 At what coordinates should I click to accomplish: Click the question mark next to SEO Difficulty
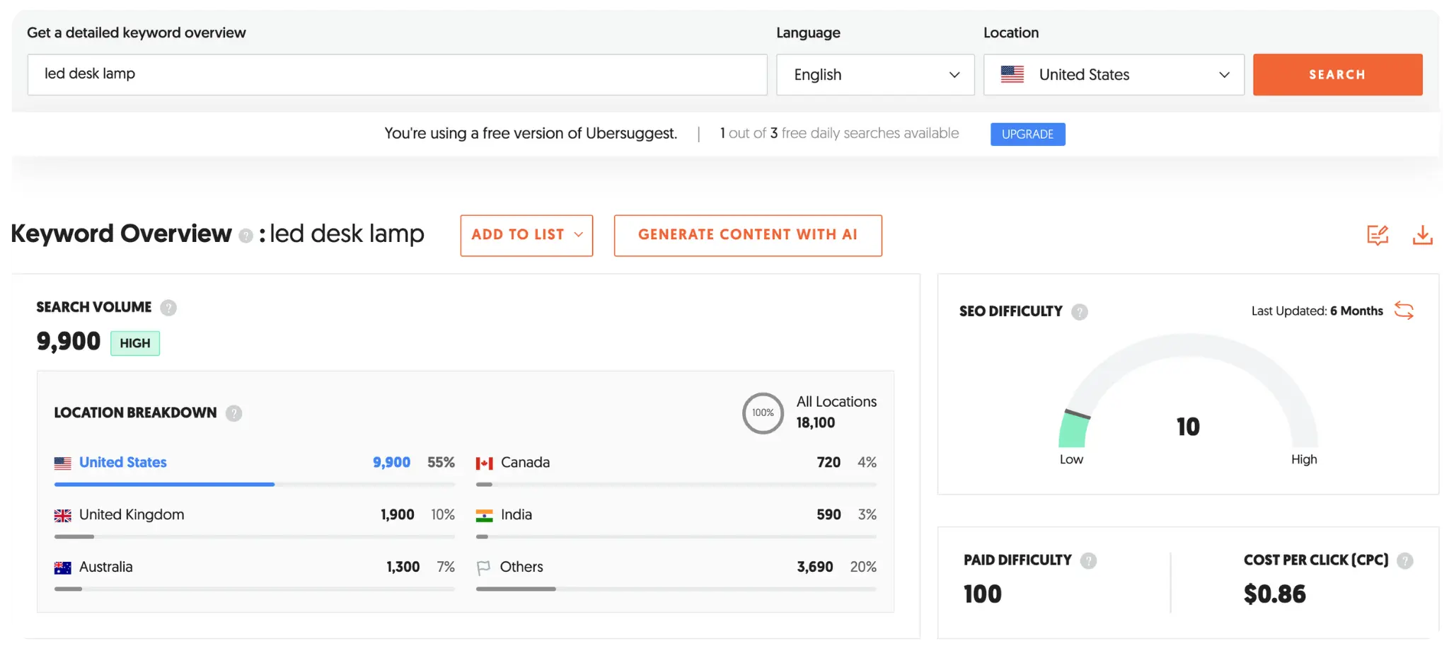[x=1079, y=311]
